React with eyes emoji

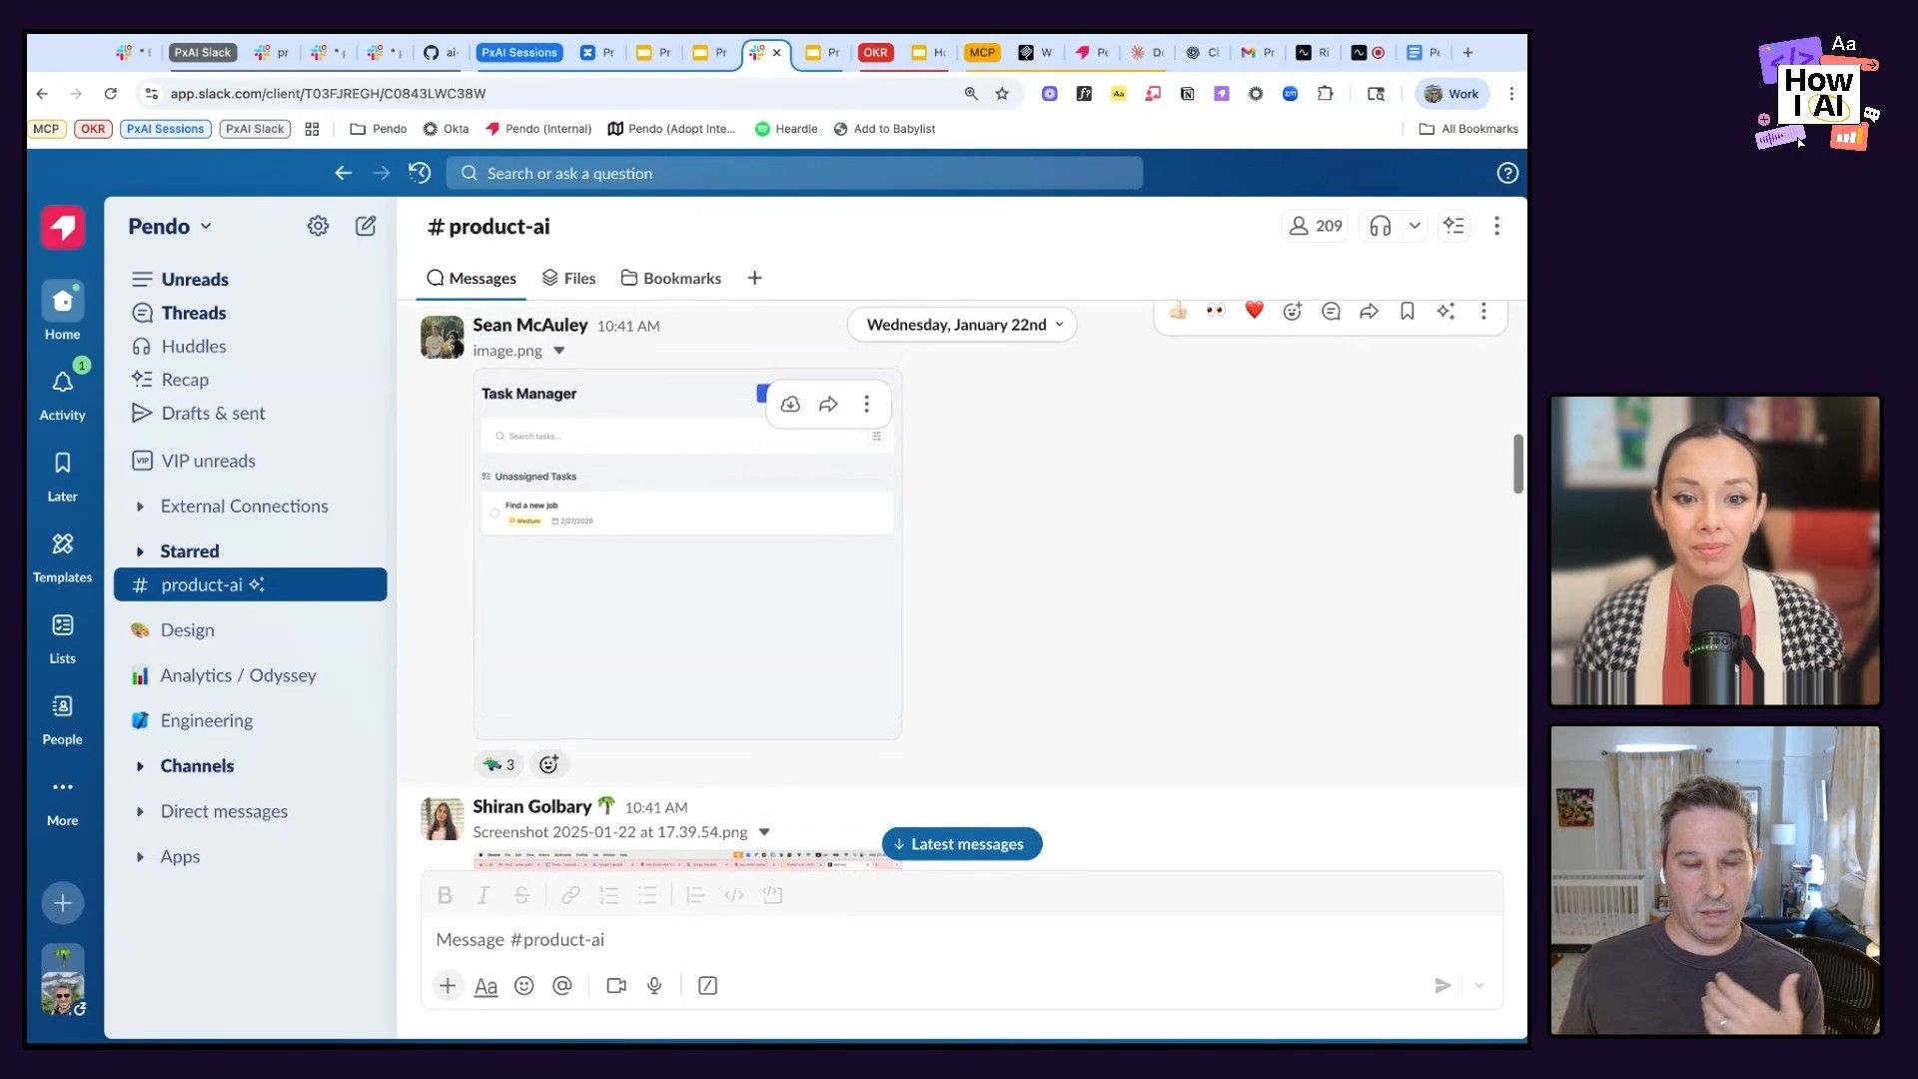1216,311
